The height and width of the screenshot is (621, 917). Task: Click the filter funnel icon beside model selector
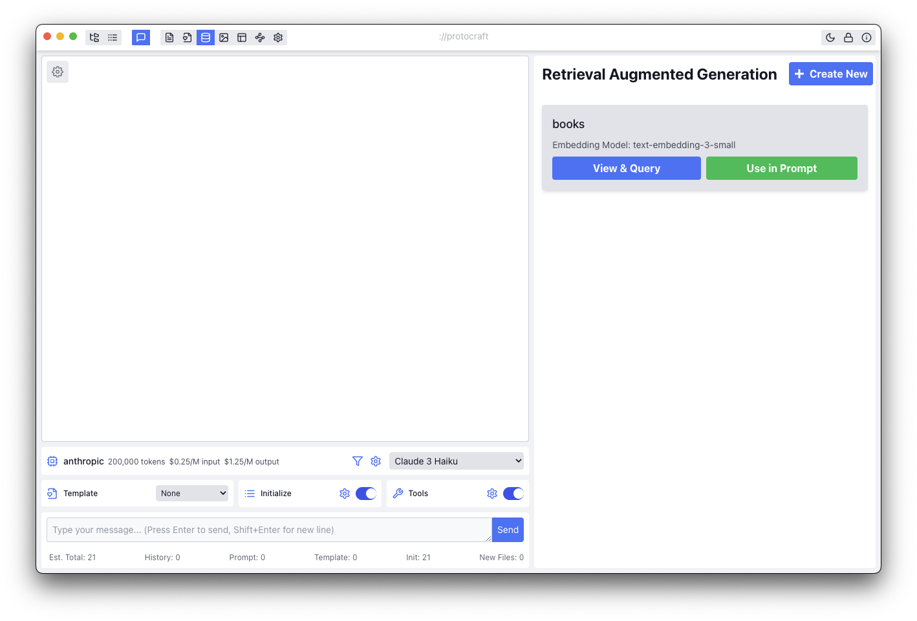point(358,461)
